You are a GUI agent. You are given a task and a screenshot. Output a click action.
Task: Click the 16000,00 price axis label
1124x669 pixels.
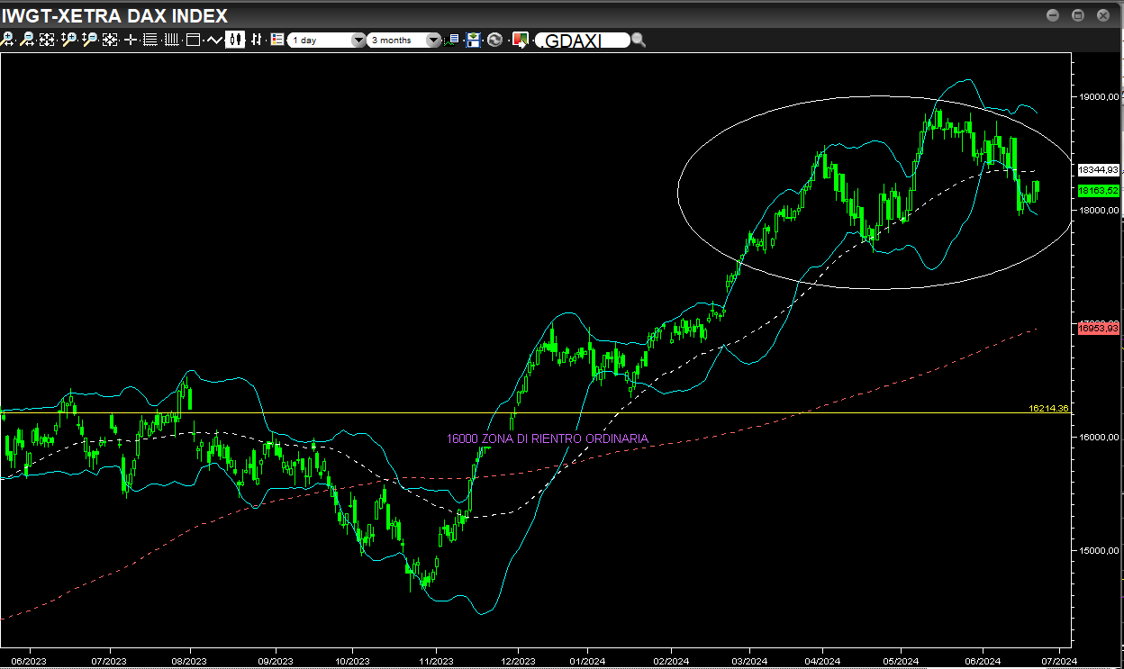pyautogui.click(x=1099, y=437)
